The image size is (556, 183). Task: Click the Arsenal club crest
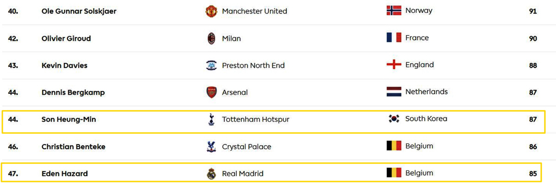[x=211, y=92]
